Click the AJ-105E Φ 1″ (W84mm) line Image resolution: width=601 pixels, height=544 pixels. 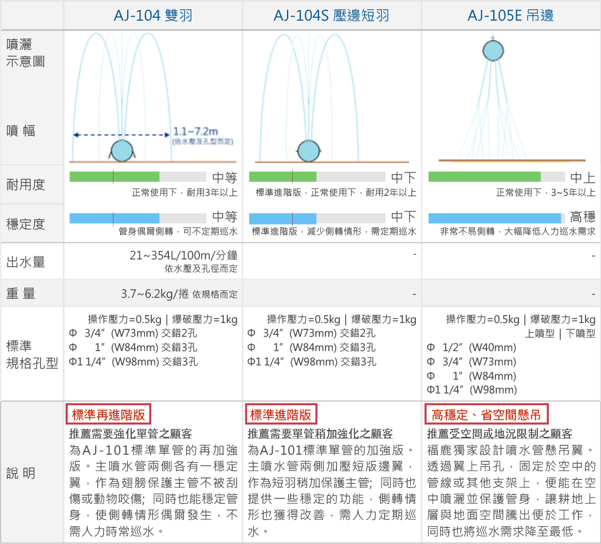point(472,376)
